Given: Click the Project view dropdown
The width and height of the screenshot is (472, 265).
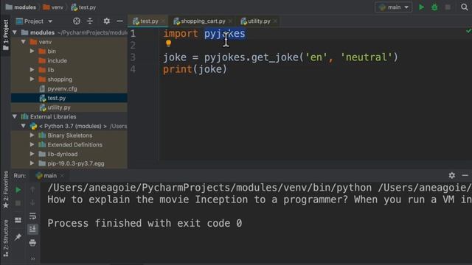Looking at the screenshot, I should click(35, 21).
